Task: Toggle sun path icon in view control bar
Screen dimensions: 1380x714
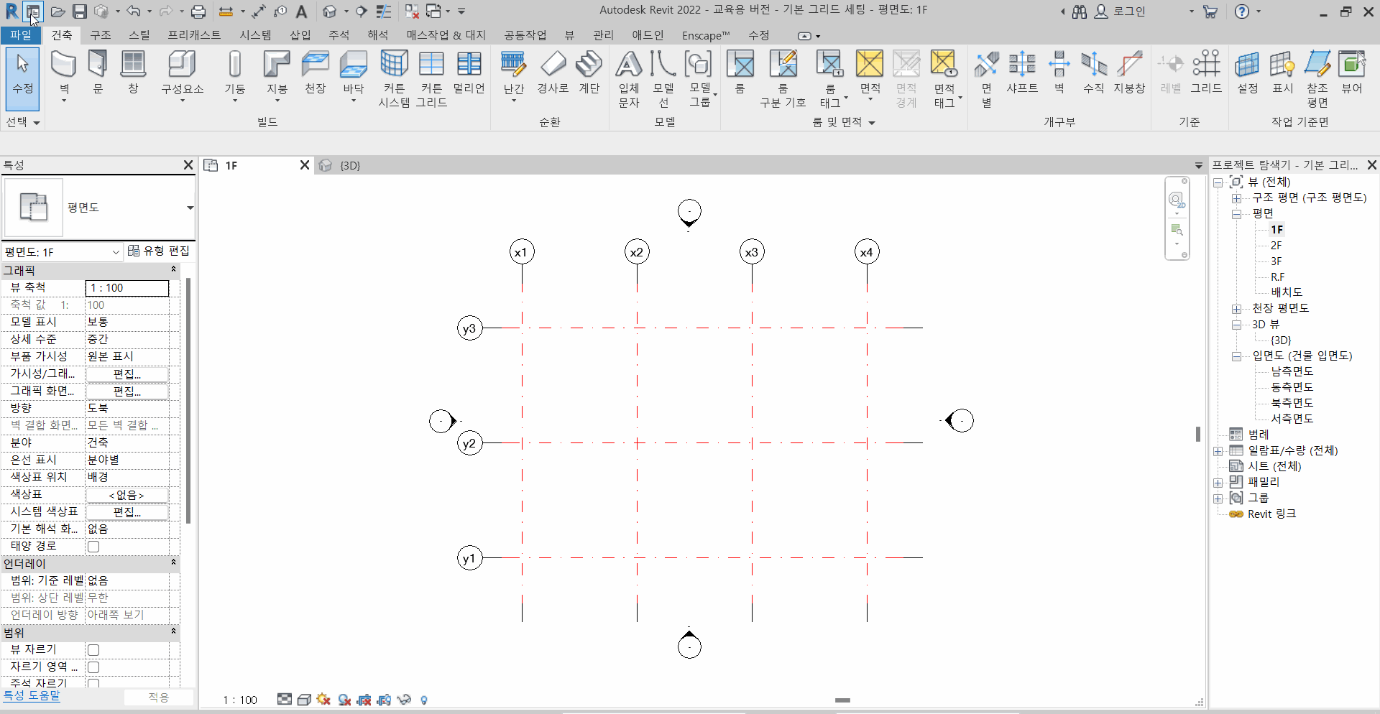Action: [323, 700]
